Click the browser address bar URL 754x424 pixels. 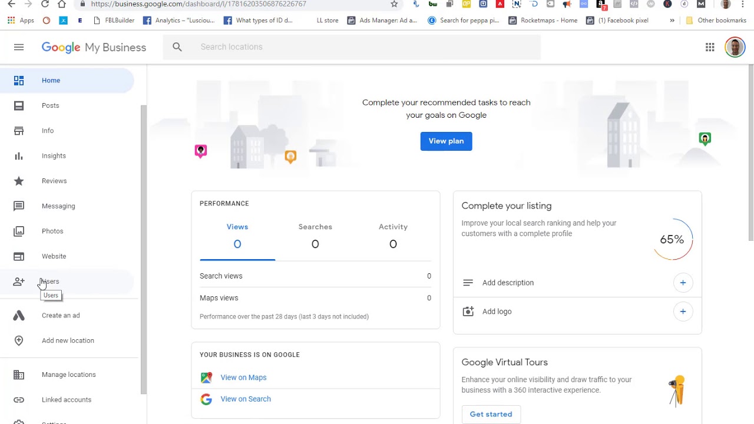pos(199,4)
